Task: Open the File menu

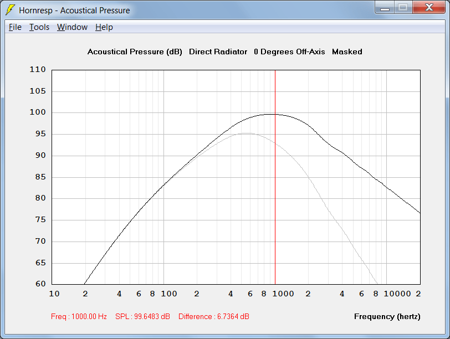Action: (x=15, y=27)
